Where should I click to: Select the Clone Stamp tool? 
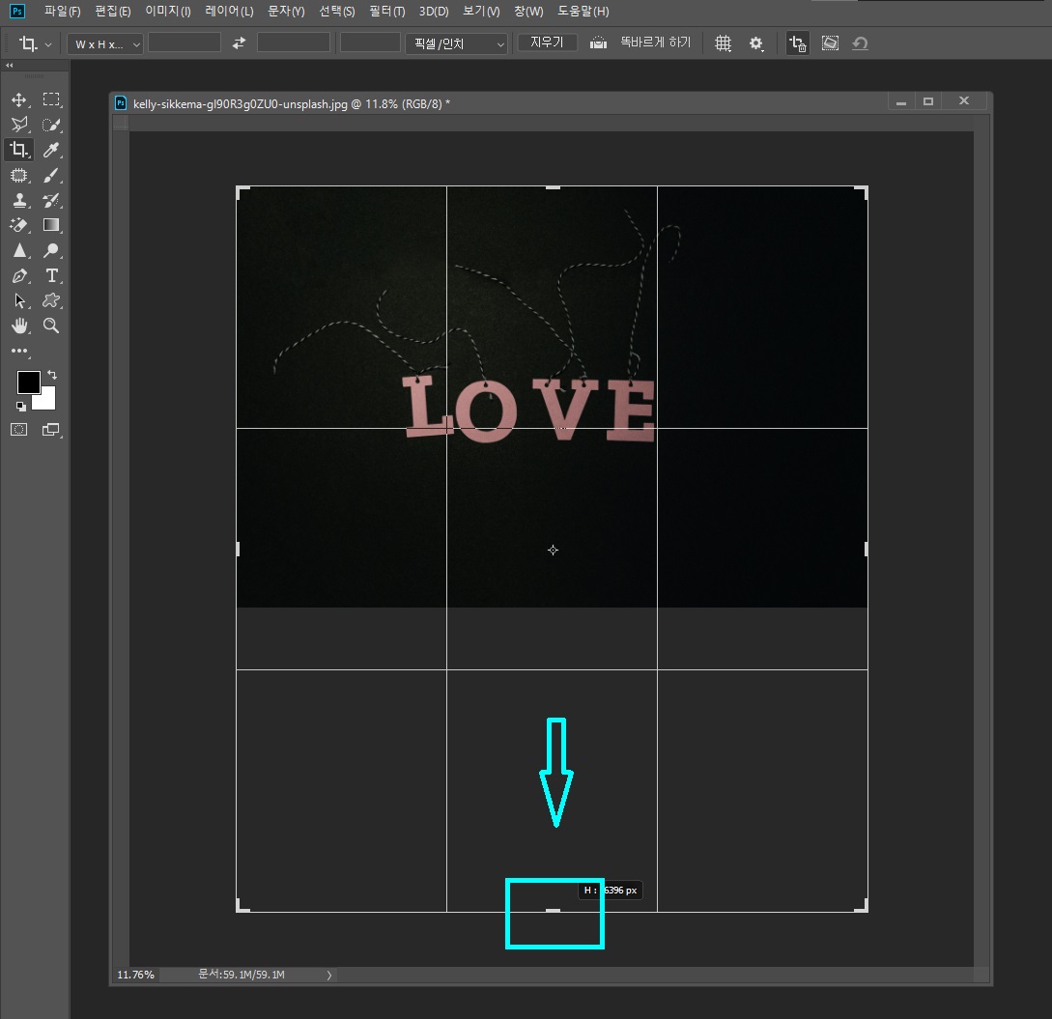[x=19, y=200]
